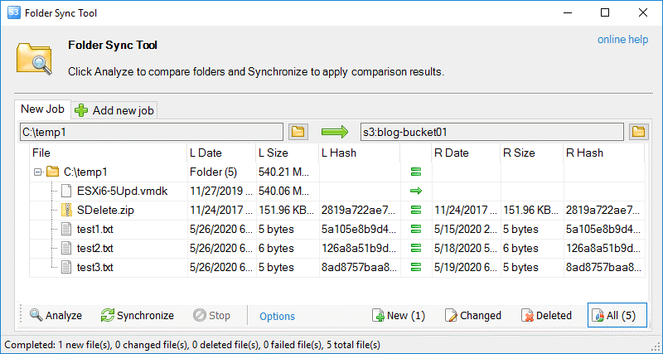
Task: Toggle the Deleted files filter
Action: point(546,315)
